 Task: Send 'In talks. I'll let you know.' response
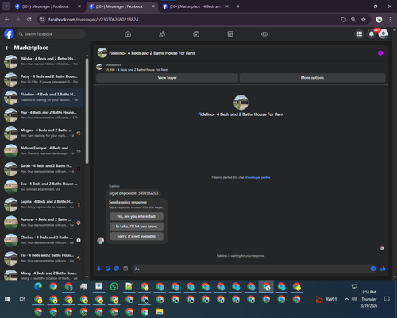[x=137, y=227]
